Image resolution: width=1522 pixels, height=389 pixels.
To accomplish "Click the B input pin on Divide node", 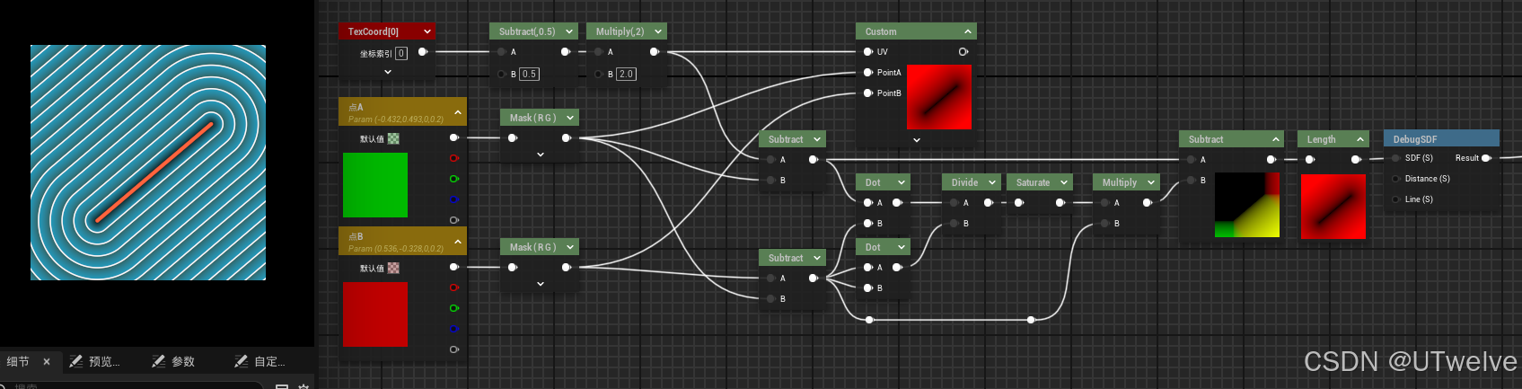I will pos(954,223).
